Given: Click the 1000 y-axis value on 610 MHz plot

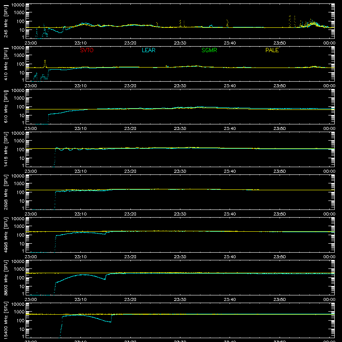Looking at the screenshot, I should (19, 98).
